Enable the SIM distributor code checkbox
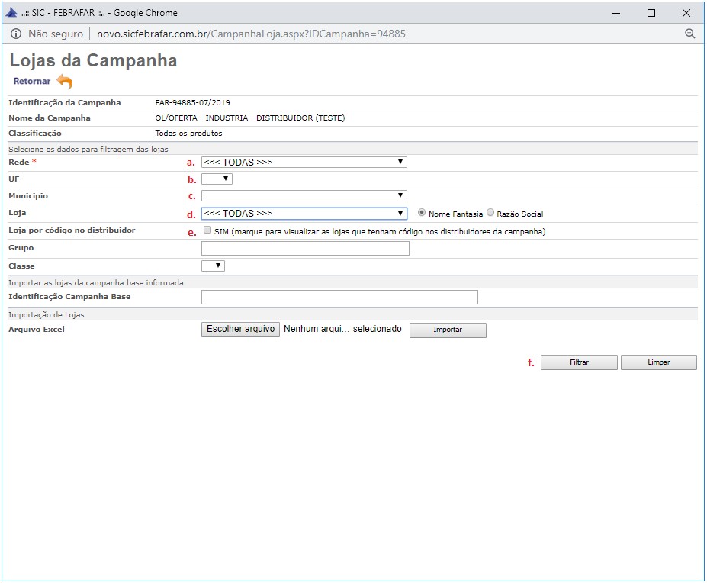707x583 pixels. [207, 230]
